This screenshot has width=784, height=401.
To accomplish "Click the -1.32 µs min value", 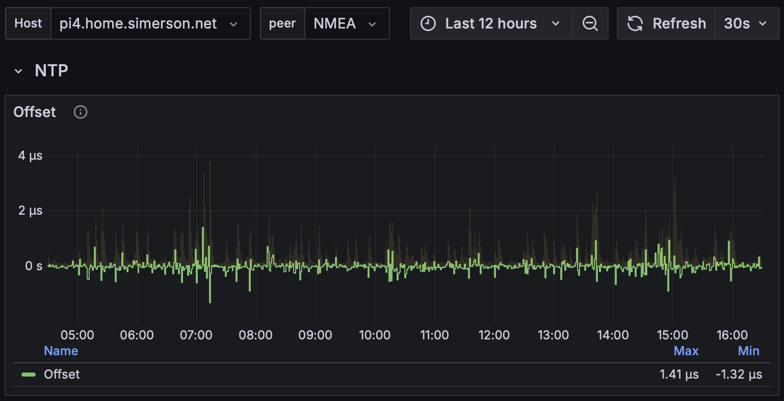I will pos(739,375).
